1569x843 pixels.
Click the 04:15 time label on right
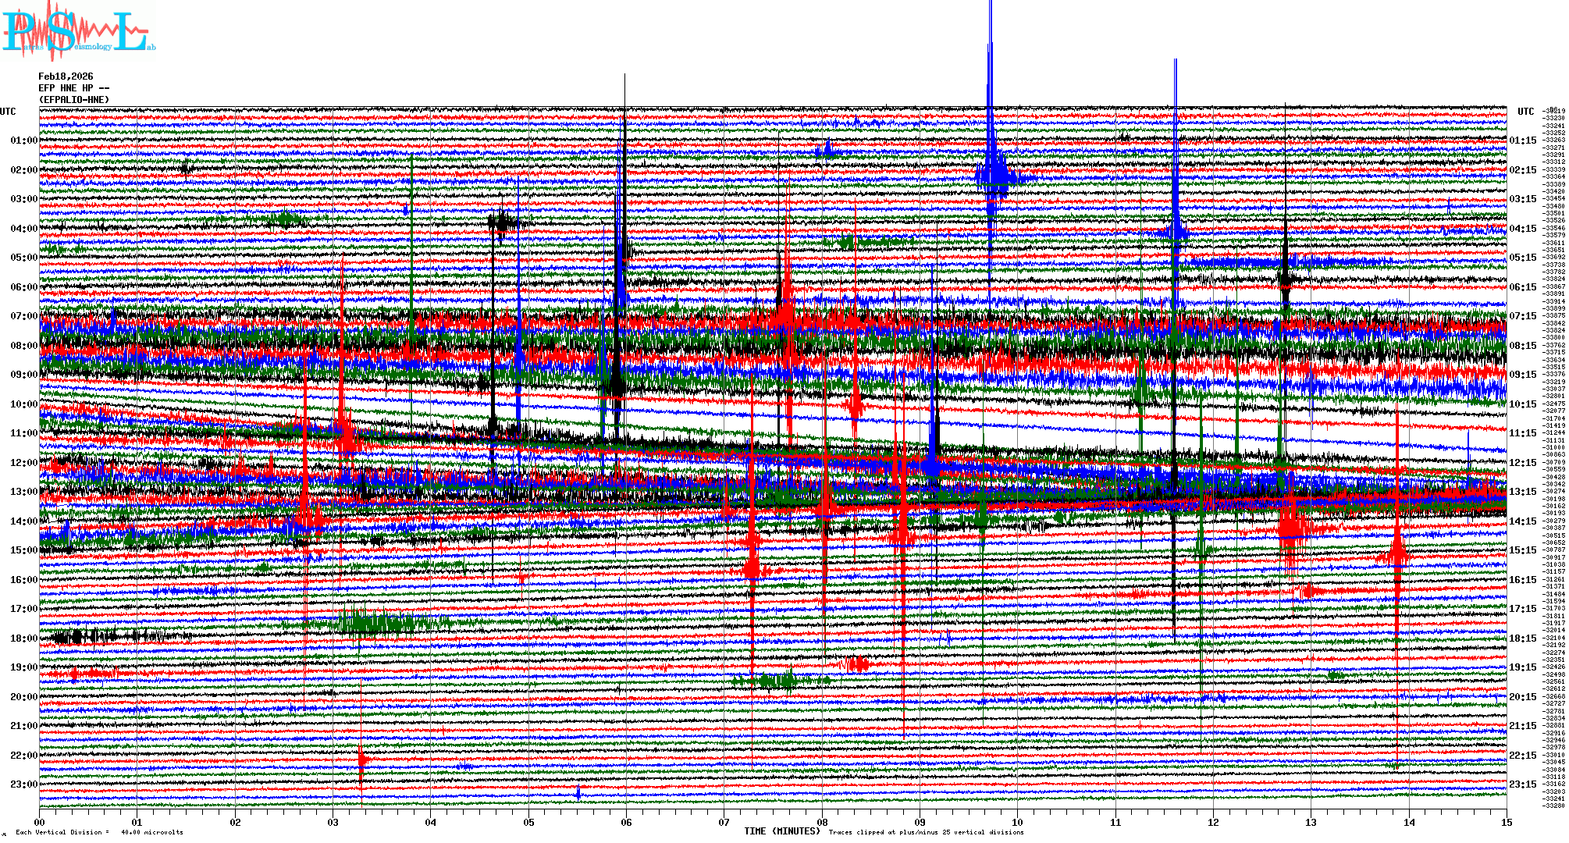coord(1522,229)
